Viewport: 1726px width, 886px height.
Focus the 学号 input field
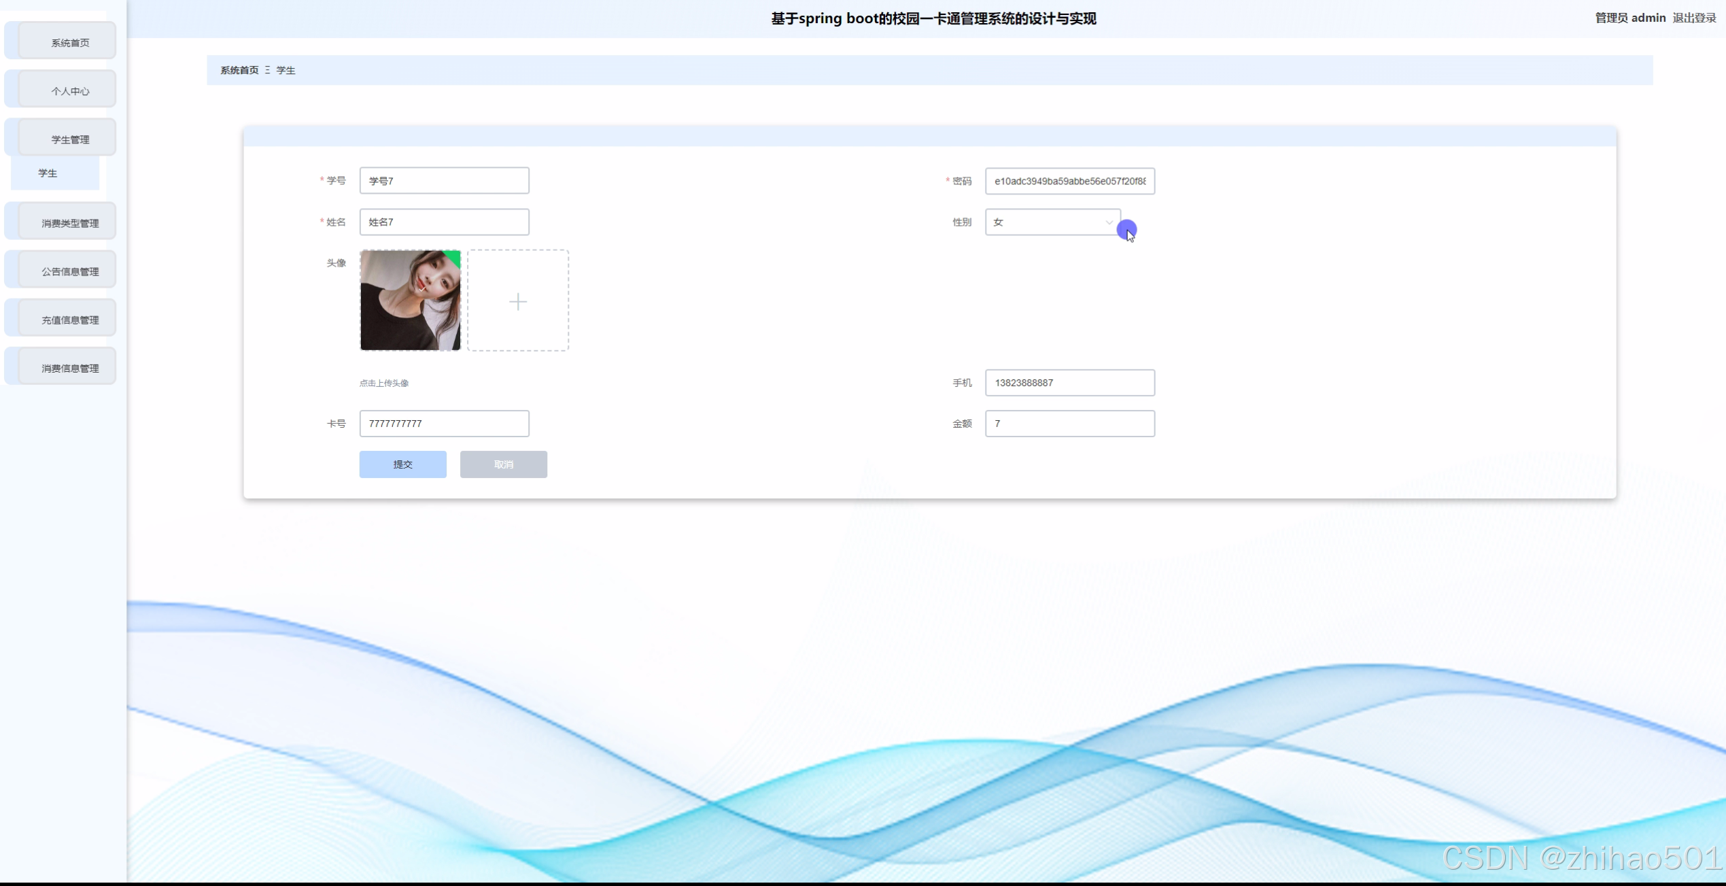[444, 181]
